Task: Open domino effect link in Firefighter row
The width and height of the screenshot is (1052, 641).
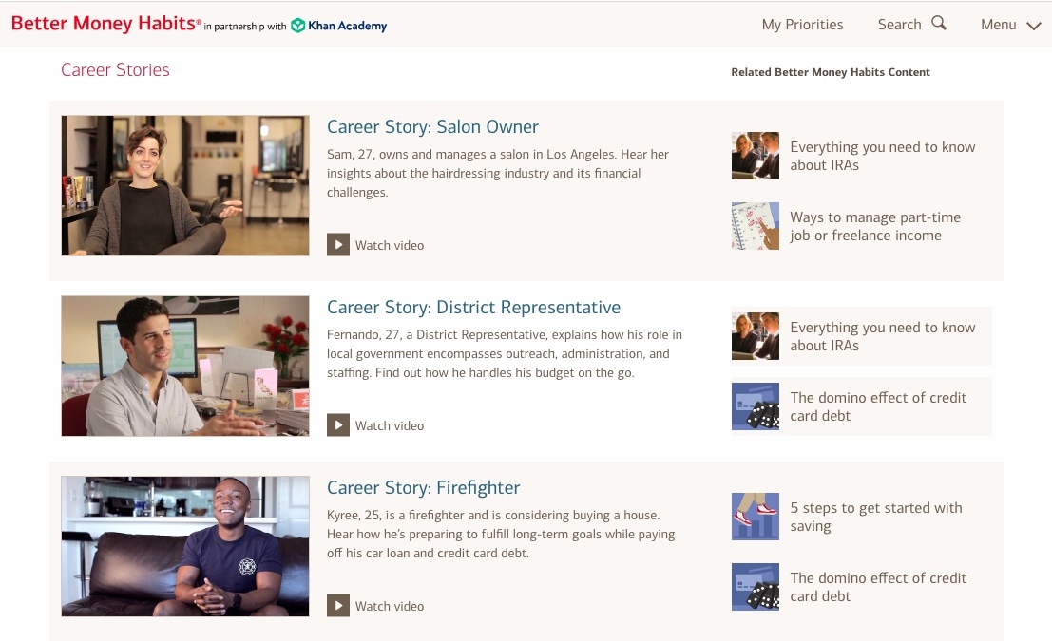Action: click(878, 587)
